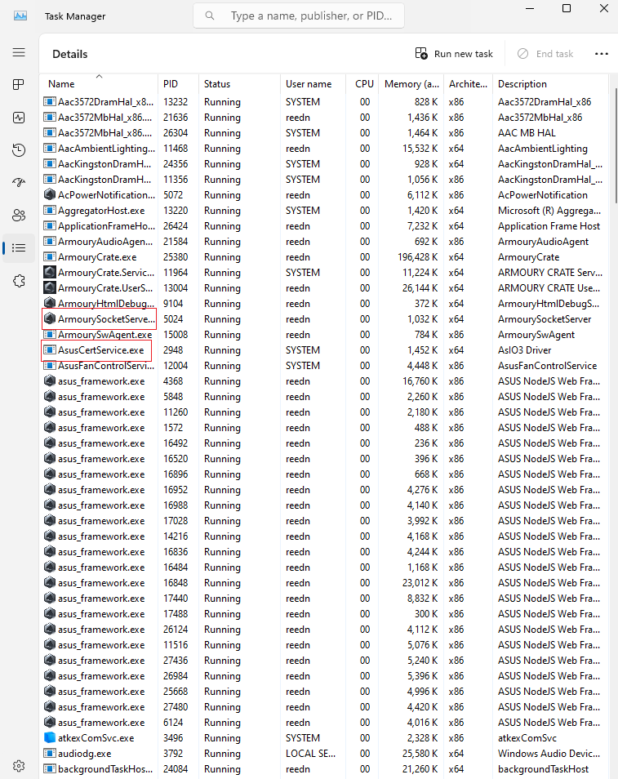
Task: Sort by the Architecture column header
Action: click(468, 83)
